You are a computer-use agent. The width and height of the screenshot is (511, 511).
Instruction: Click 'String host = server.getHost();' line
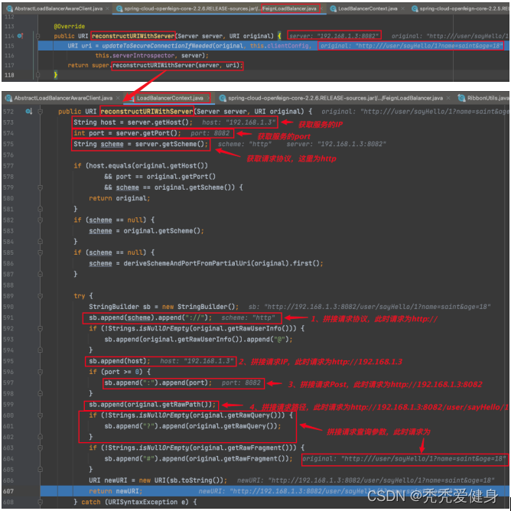[x=133, y=122]
